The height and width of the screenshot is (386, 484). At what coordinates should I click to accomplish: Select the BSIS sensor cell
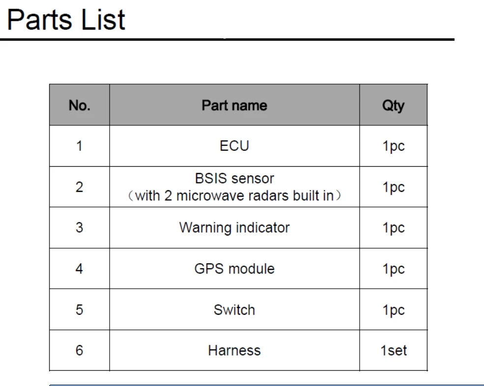[x=234, y=178]
